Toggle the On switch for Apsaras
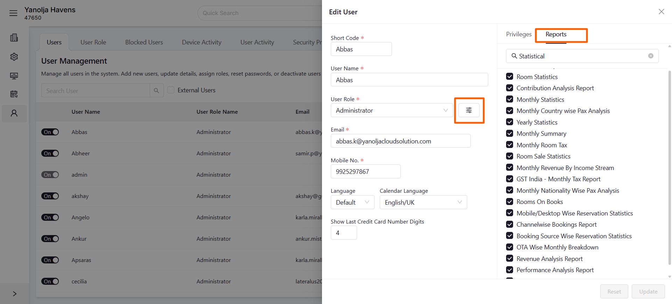Viewport: 672px width, 304px height. tap(50, 260)
